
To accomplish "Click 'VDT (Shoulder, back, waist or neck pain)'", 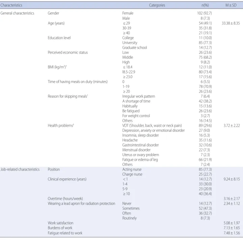I will pos(152,125).
